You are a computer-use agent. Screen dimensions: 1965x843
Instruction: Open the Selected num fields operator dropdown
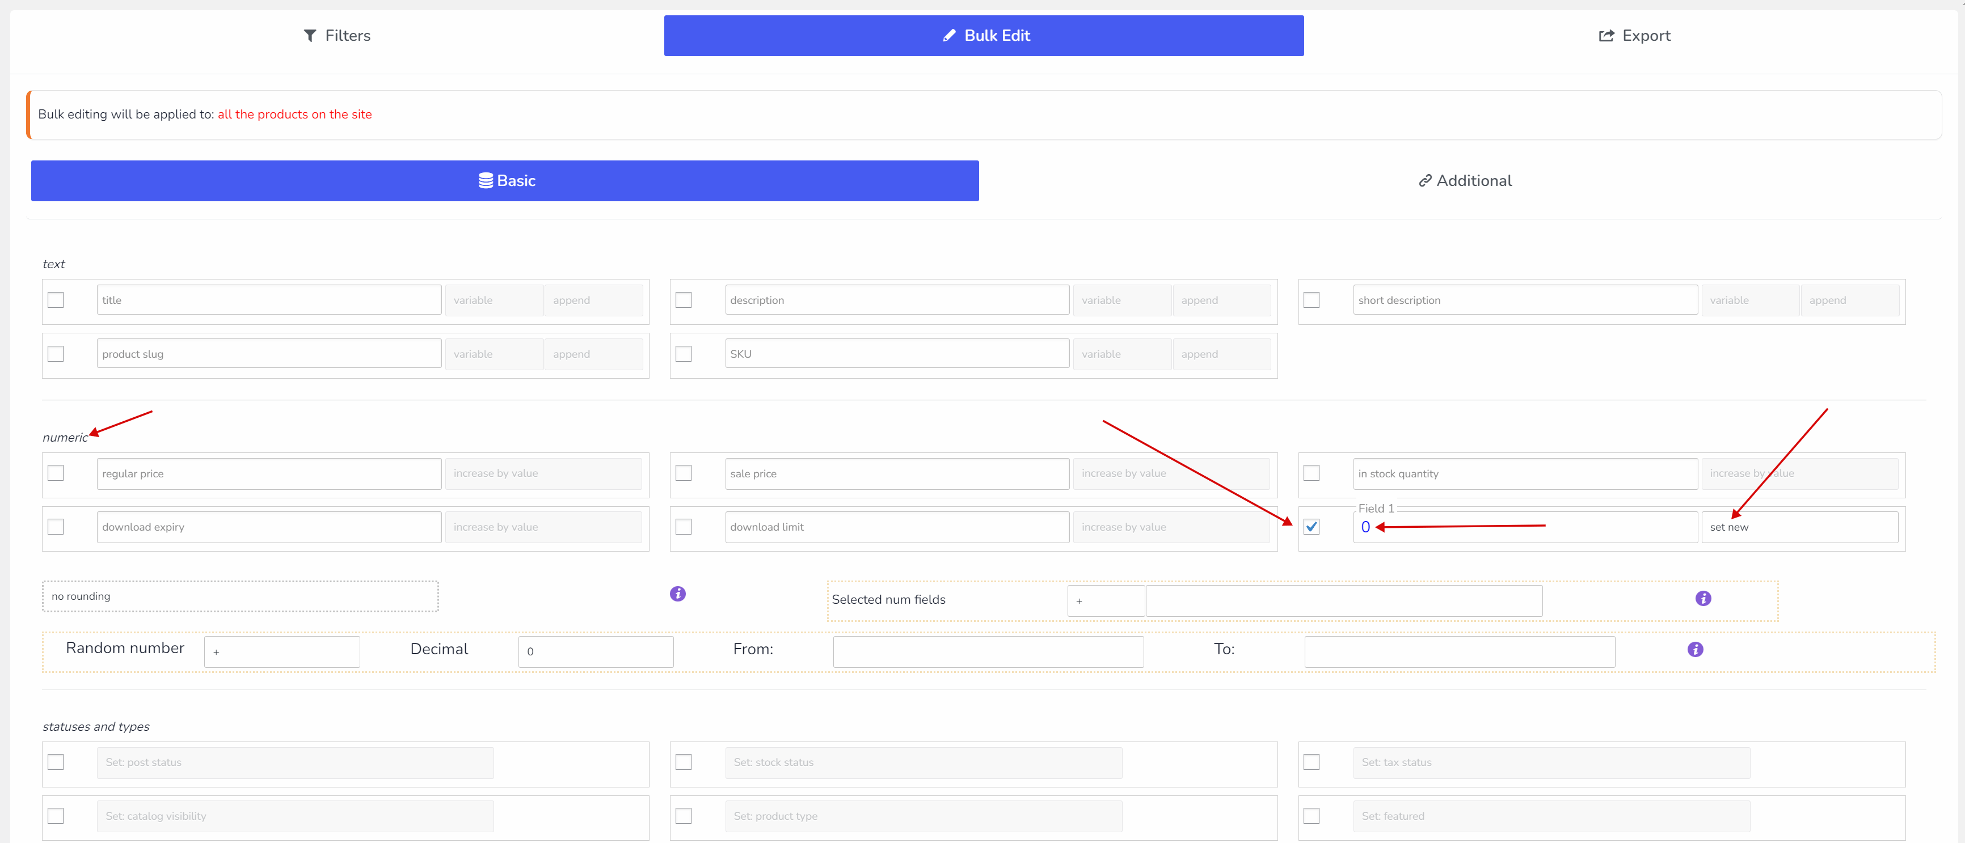(x=1105, y=601)
